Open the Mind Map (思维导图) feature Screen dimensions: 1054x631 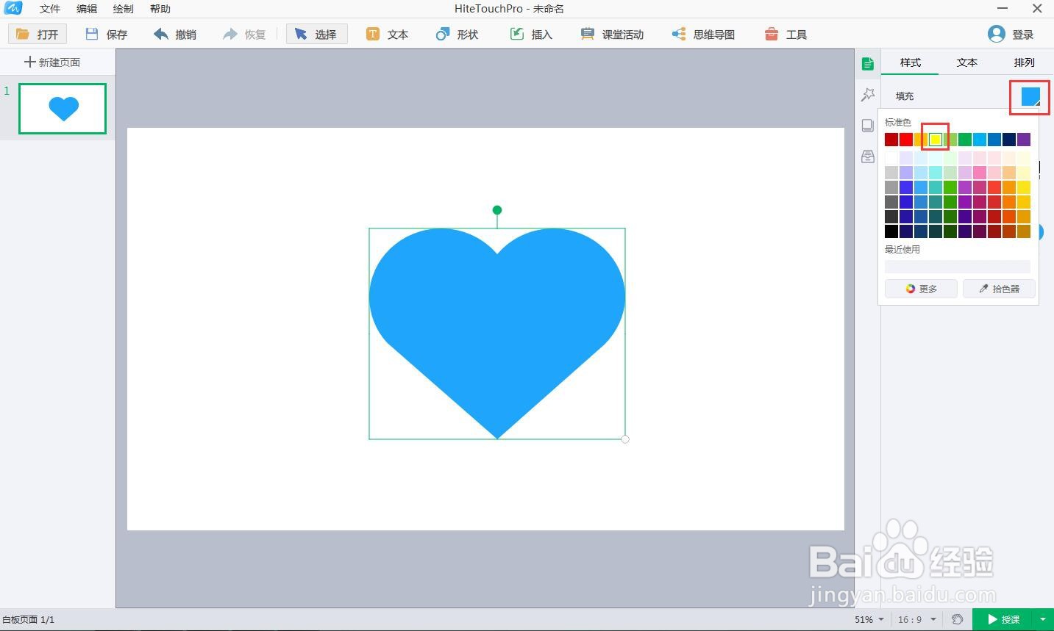[x=703, y=34]
